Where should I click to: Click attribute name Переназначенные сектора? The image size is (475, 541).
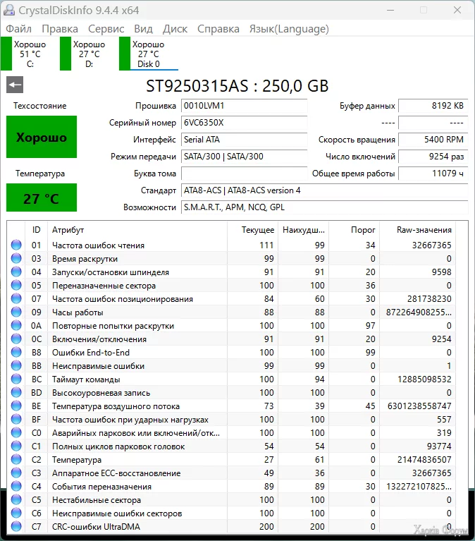[104, 286]
